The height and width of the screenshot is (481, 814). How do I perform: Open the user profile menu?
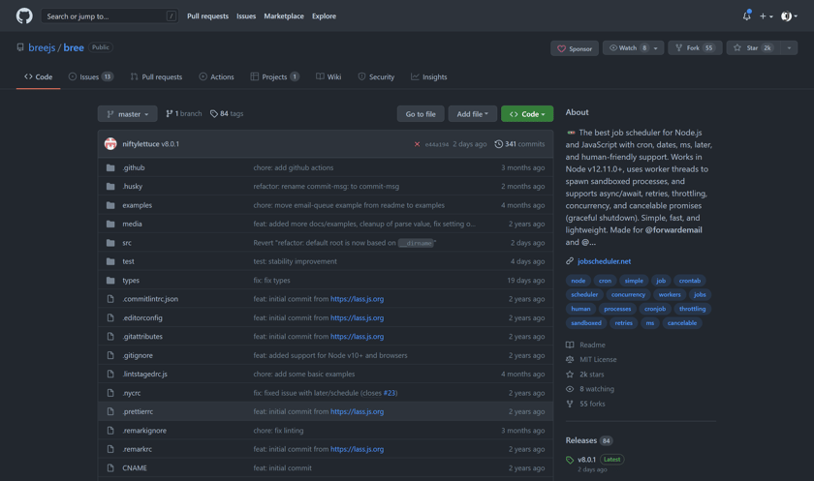[789, 16]
